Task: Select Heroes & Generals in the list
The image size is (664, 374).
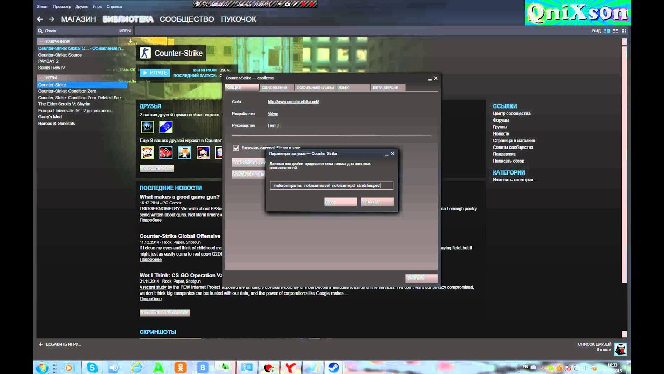Action: click(x=57, y=123)
